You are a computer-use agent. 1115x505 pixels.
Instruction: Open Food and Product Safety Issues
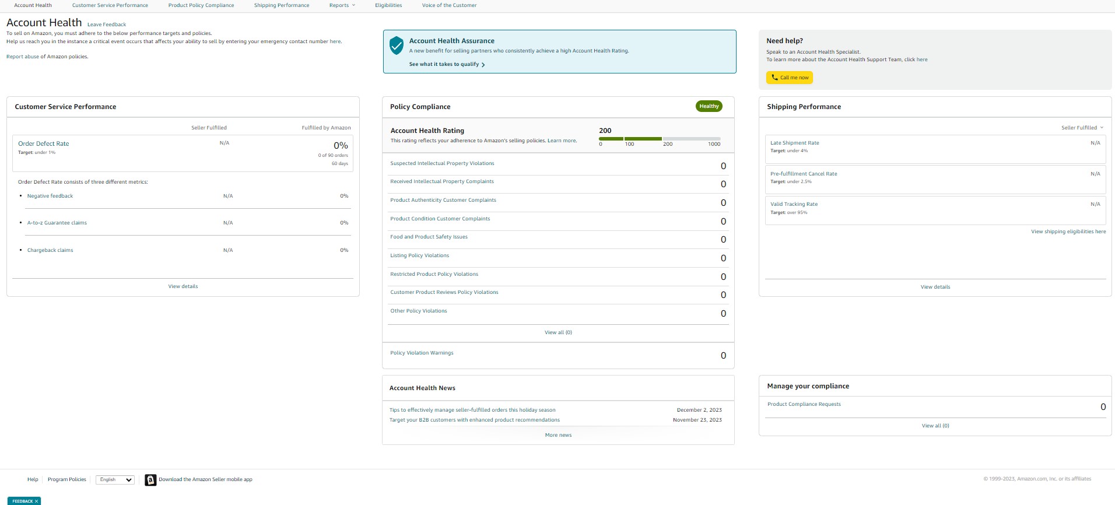pos(429,237)
